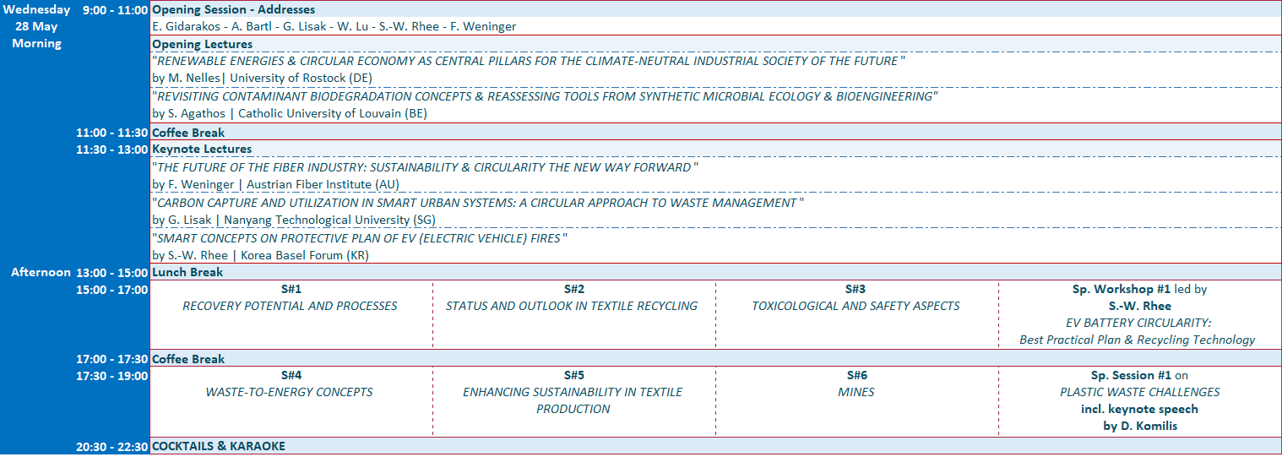Select S#4 Waste-to-Energy Concepts session
This screenshot has height=457, width=1282.
(291, 392)
